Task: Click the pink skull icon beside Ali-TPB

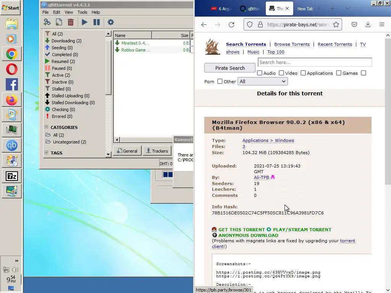Action: coord(273,177)
